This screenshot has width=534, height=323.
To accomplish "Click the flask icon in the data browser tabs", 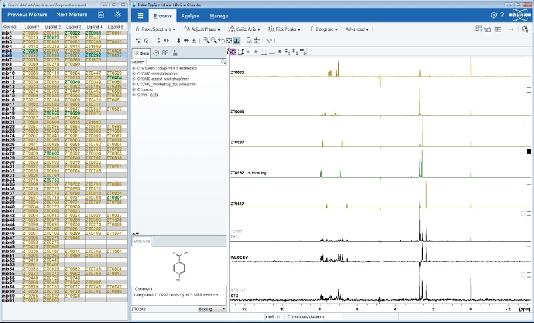I will point(175,53).
